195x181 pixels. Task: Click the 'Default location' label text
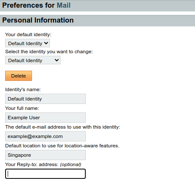(62, 146)
